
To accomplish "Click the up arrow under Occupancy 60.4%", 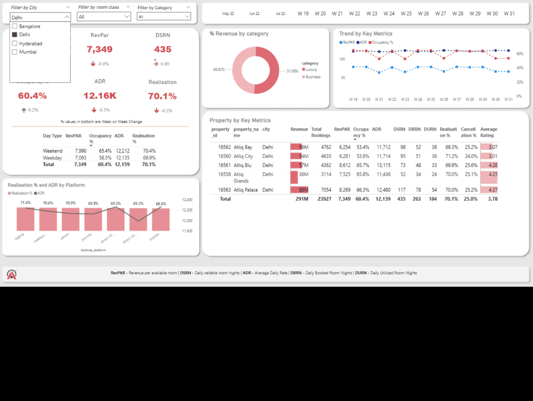I will click(24, 110).
